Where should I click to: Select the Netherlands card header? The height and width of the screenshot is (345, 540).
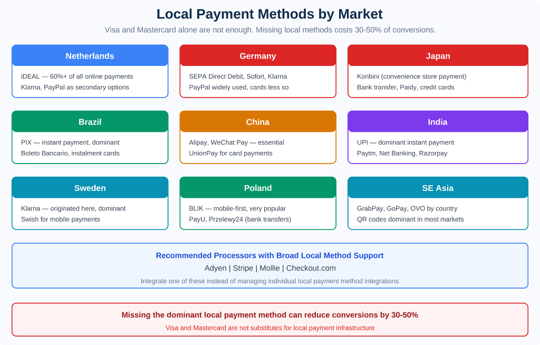coord(90,55)
